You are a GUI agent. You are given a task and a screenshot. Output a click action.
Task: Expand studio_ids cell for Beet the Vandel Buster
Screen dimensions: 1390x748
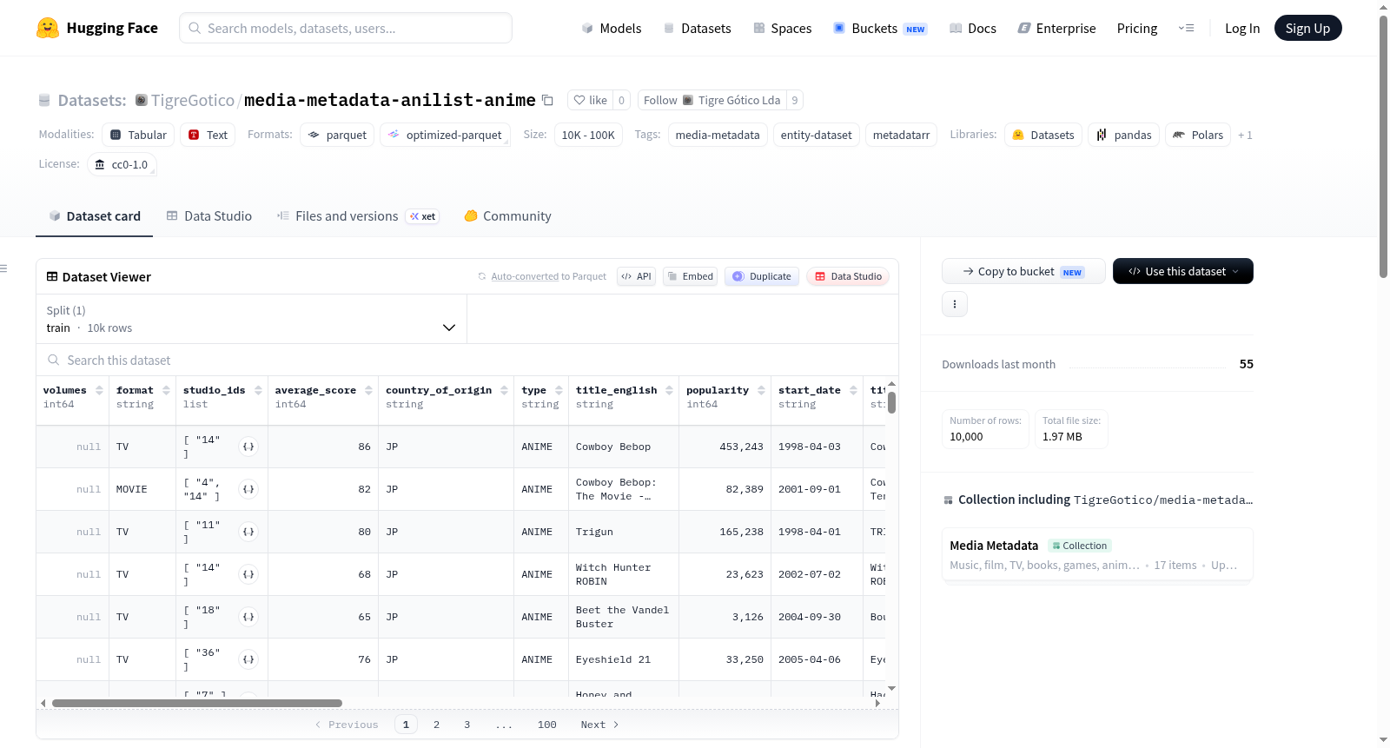point(248,617)
